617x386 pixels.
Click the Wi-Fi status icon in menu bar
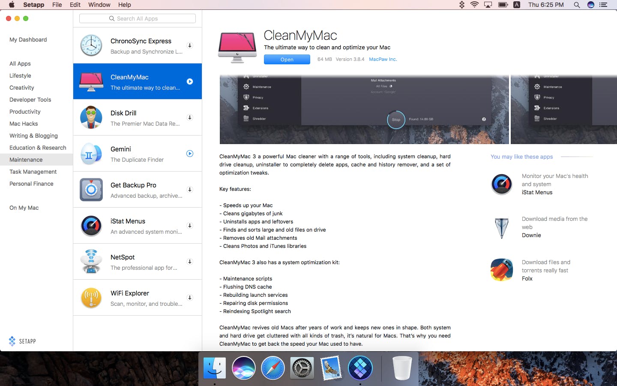(474, 5)
